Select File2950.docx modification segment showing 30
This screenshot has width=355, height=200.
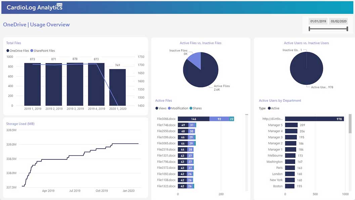tap(191, 131)
